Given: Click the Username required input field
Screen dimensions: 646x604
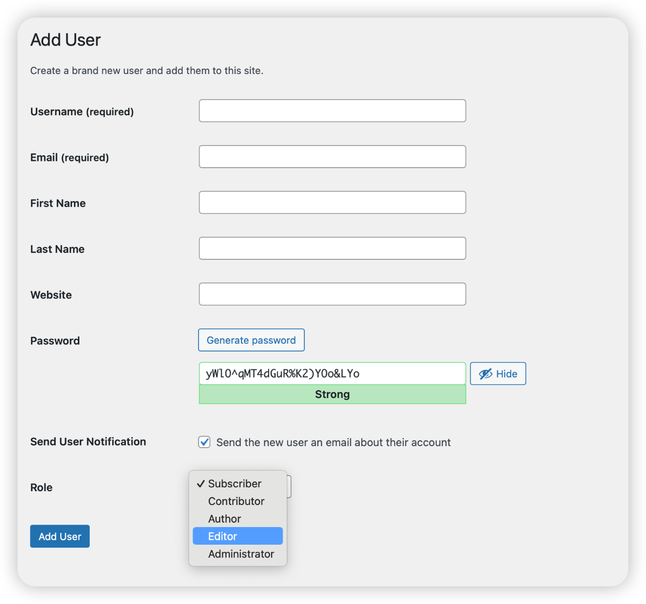Looking at the screenshot, I should [x=332, y=111].
